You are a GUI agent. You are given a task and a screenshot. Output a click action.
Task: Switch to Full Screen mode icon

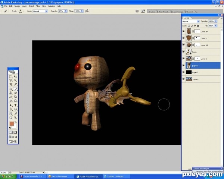pos(16,137)
